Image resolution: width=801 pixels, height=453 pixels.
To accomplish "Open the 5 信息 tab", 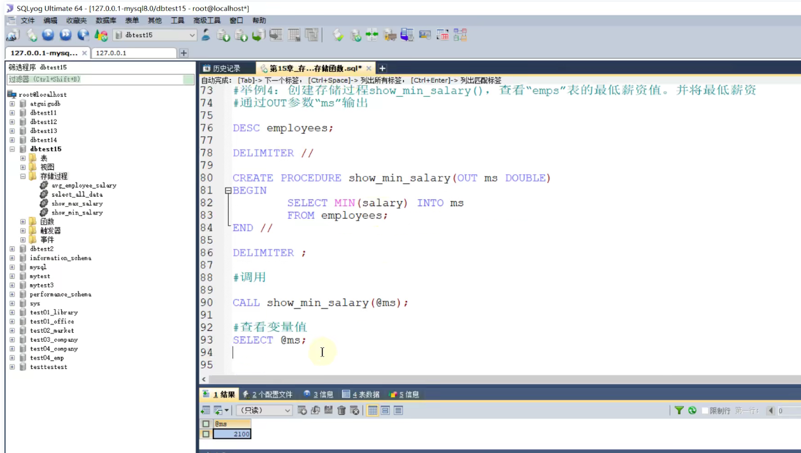I will 404,394.
